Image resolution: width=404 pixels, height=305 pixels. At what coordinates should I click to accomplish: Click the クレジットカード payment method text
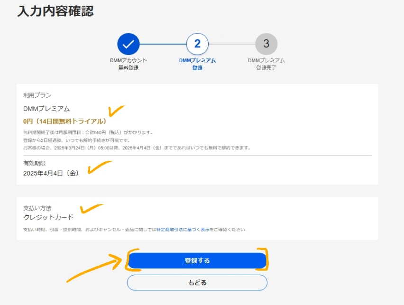(x=48, y=217)
